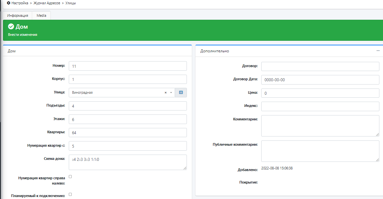Collapse the Дополнительно panel with minus icon
The width and height of the screenshot is (383, 199).
378,51
